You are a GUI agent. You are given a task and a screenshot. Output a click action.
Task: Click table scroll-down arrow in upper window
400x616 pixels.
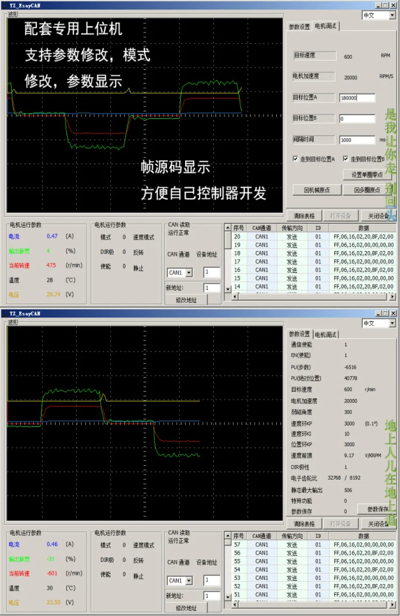click(x=228, y=289)
